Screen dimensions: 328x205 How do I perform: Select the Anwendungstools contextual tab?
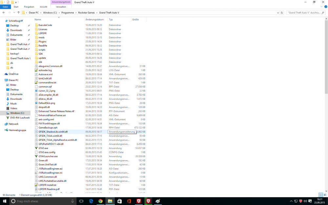point(61,2)
